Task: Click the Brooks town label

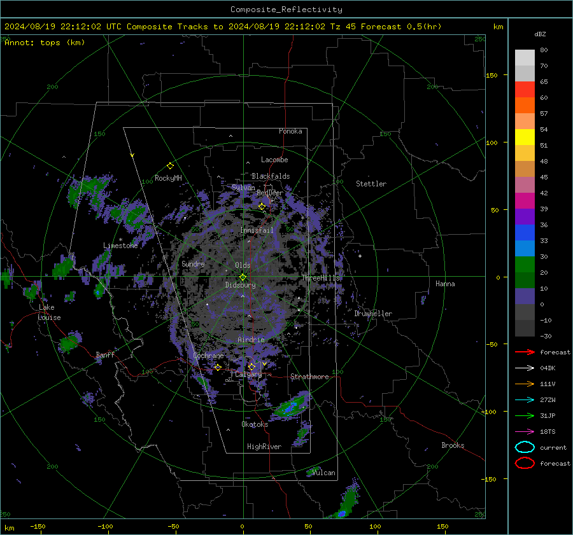Action: [x=453, y=445]
